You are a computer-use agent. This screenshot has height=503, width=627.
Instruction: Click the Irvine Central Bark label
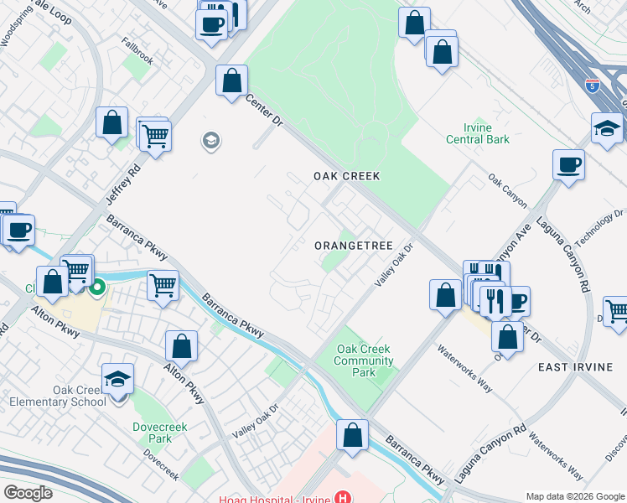point(478,133)
